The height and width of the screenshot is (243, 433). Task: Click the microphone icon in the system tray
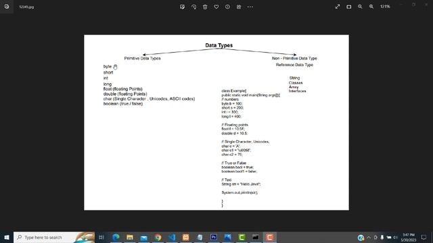pos(382,238)
